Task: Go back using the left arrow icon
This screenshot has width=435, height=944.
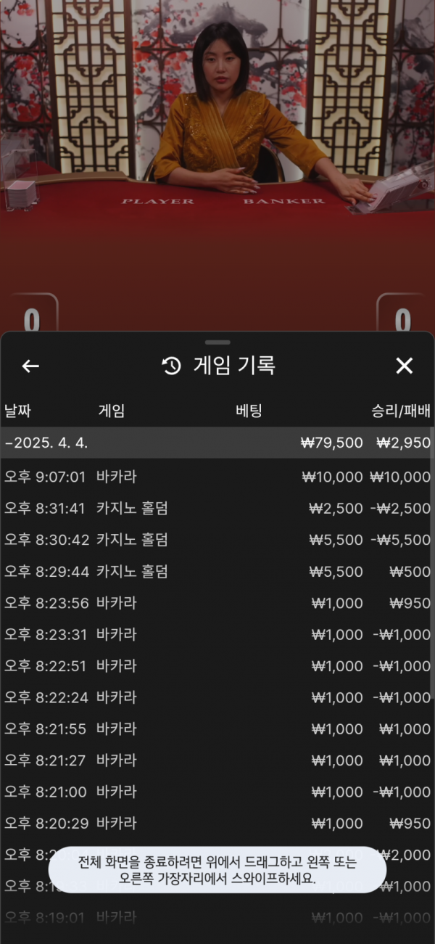Action: (30, 366)
